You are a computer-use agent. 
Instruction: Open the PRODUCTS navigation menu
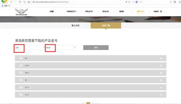pyautogui.click(x=72, y=11)
